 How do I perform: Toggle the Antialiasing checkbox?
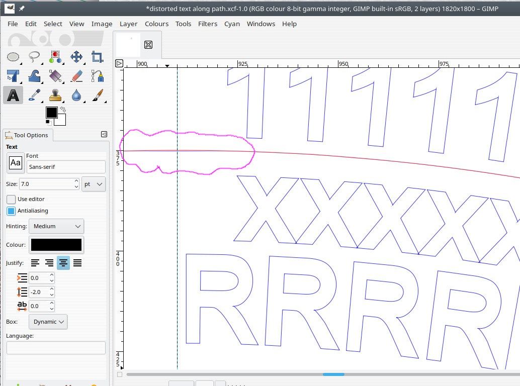click(x=11, y=211)
